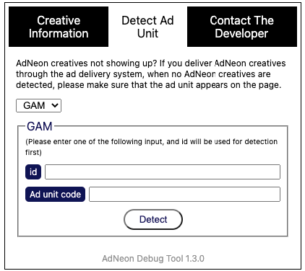Screen dimensions: 305x271
Task: Switch to the Creative Information tab
Action: click(x=59, y=27)
